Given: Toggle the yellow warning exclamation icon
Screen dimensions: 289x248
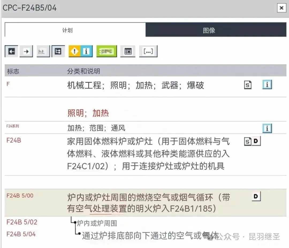Looking at the screenshot, I should click(x=75, y=52).
